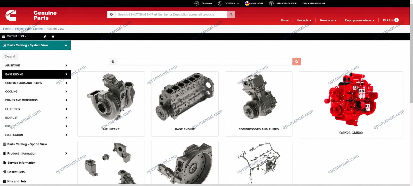The width and height of the screenshot is (413, 186).
Task: Click the Parts Catalog System View list icon
Action: pos(5,45)
